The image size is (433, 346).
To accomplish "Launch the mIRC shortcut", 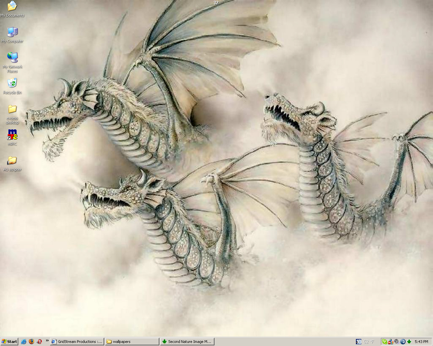I will 12,135.
